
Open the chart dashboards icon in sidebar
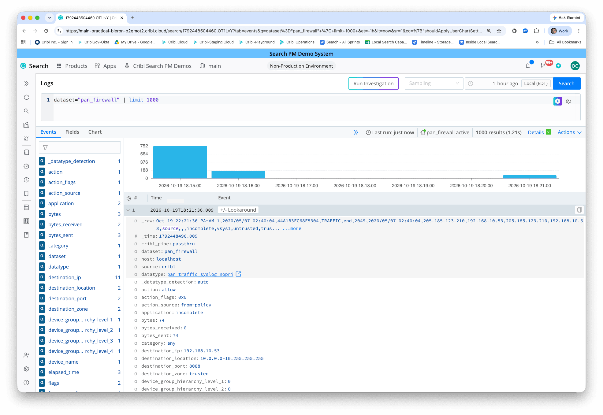[x=26, y=125]
